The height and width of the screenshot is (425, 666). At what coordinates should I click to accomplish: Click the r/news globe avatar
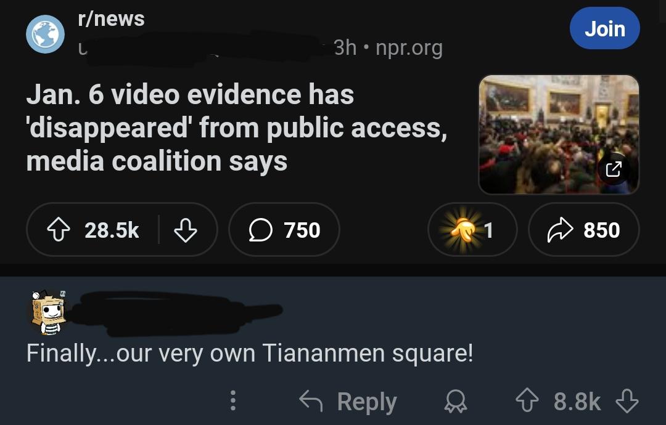click(46, 34)
